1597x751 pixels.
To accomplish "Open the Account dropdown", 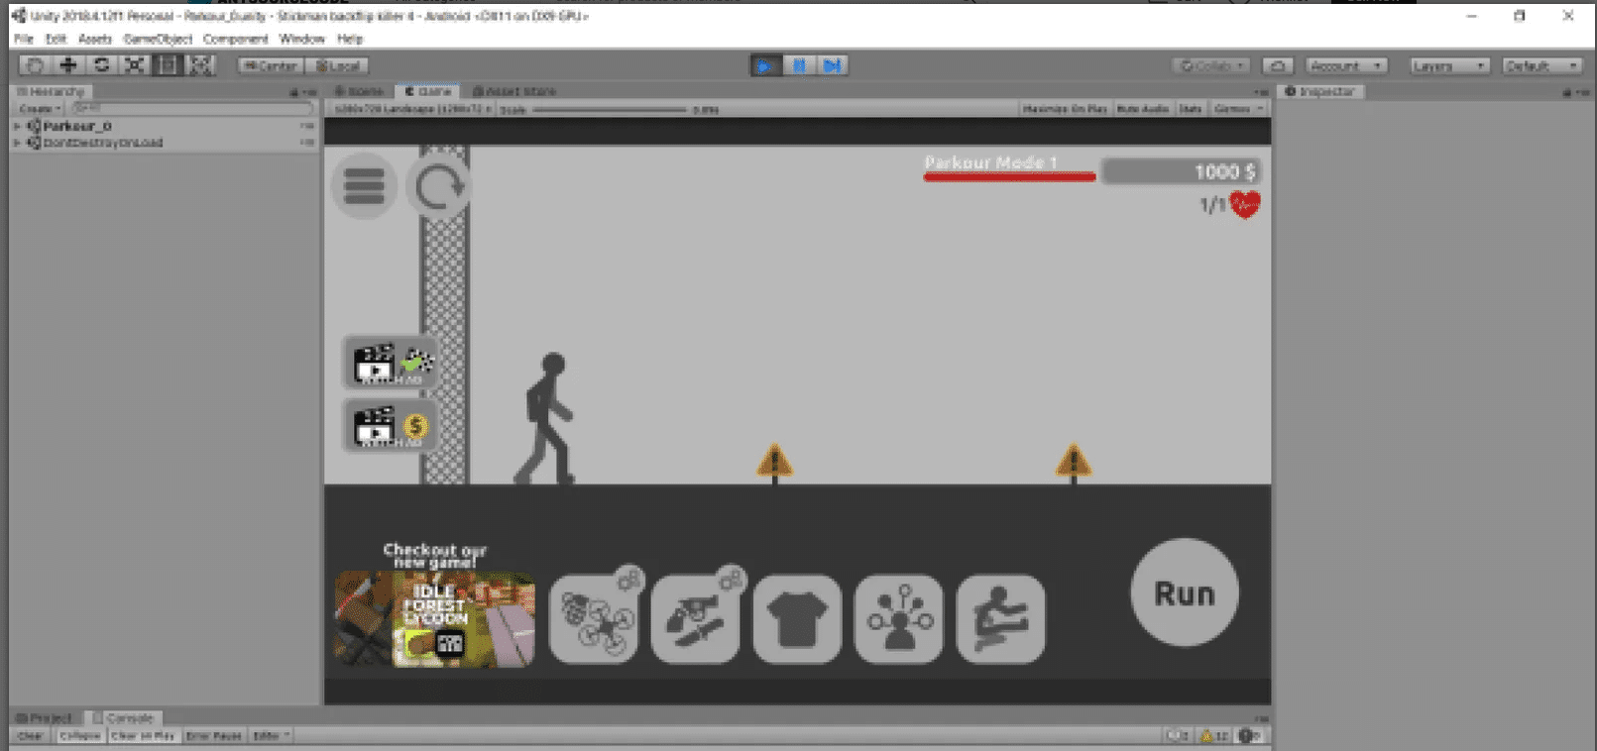I will [1345, 65].
